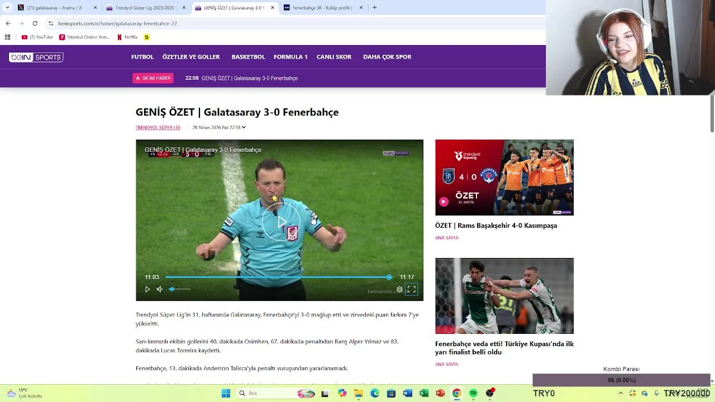This screenshot has height=402, width=715.
Task: Open Word from the taskbar
Action: (407, 394)
